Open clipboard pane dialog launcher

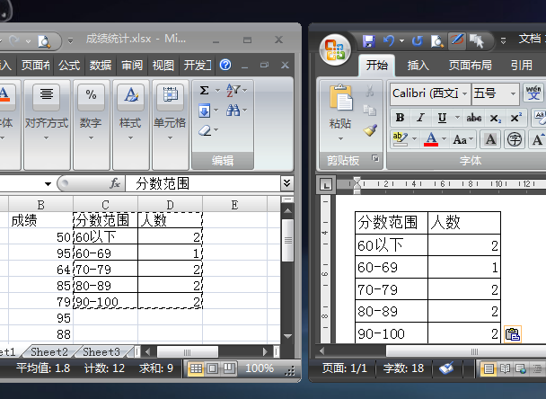[375, 158]
